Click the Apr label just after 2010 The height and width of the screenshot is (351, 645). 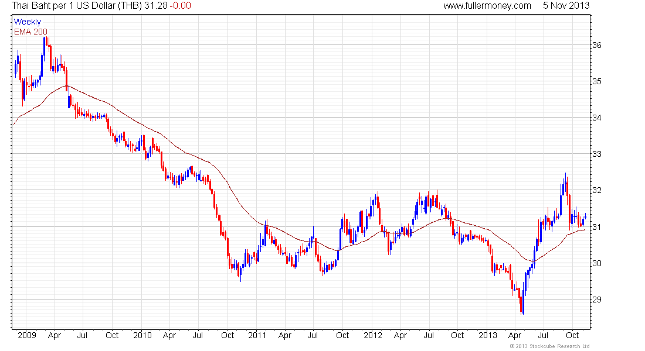pos(169,336)
